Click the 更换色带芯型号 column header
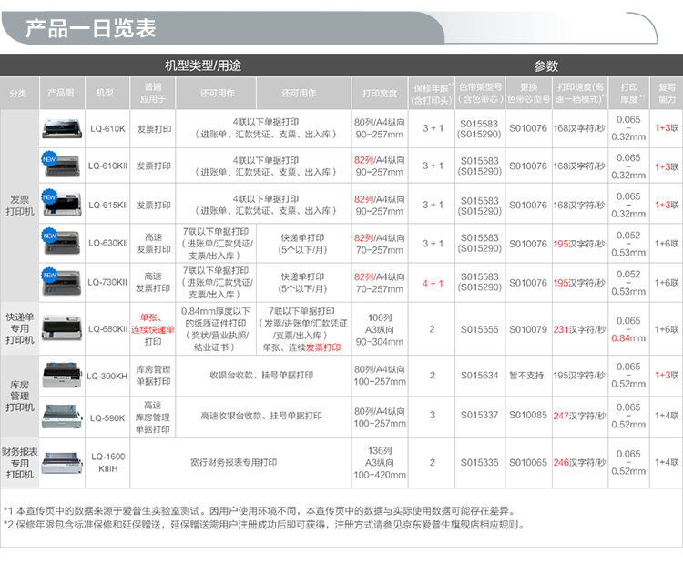Screen dimensions: 683x563 [x=528, y=93]
